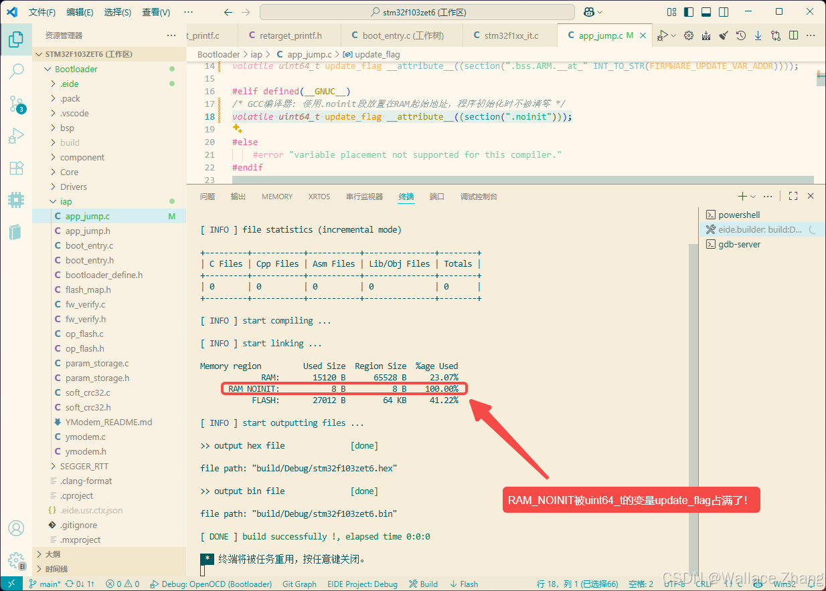The width and height of the screenshot is (826, 591).
Task: Create new terminal with plus icon
Action: tap(742, 197)
